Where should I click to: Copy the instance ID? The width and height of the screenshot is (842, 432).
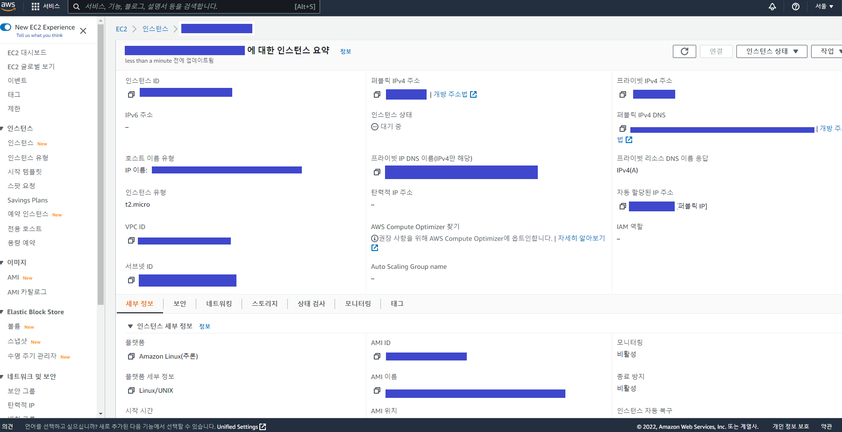(x=131, y=94)
